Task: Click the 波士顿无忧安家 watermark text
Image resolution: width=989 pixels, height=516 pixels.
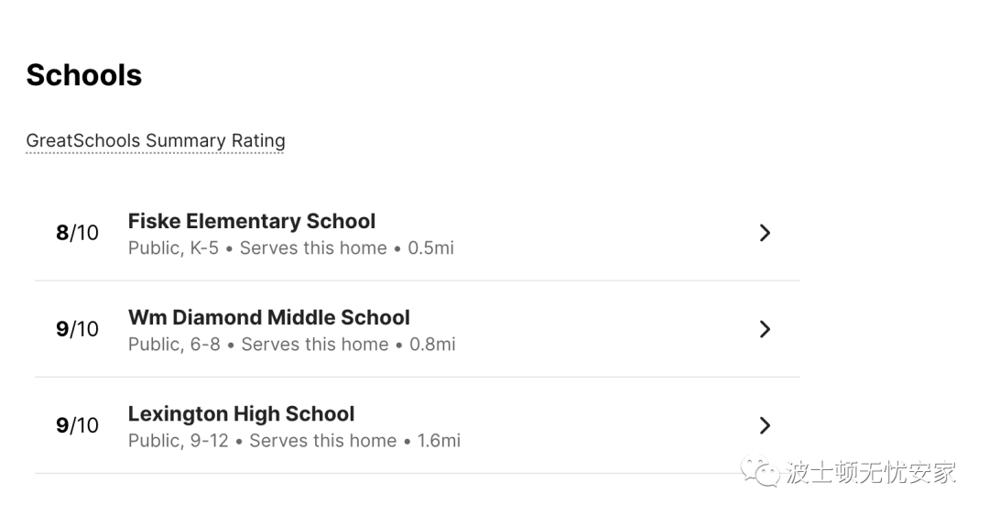Action: click(x=871, y=472)
